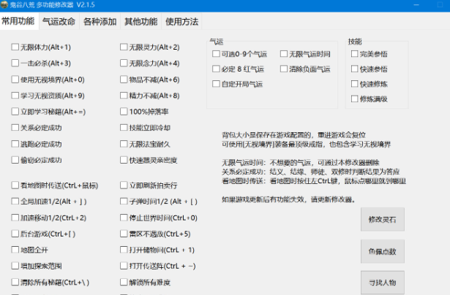The width and height of the screenshot is (450, 295).
Task: Enable 快速修炼
Action: click(354, 84)
